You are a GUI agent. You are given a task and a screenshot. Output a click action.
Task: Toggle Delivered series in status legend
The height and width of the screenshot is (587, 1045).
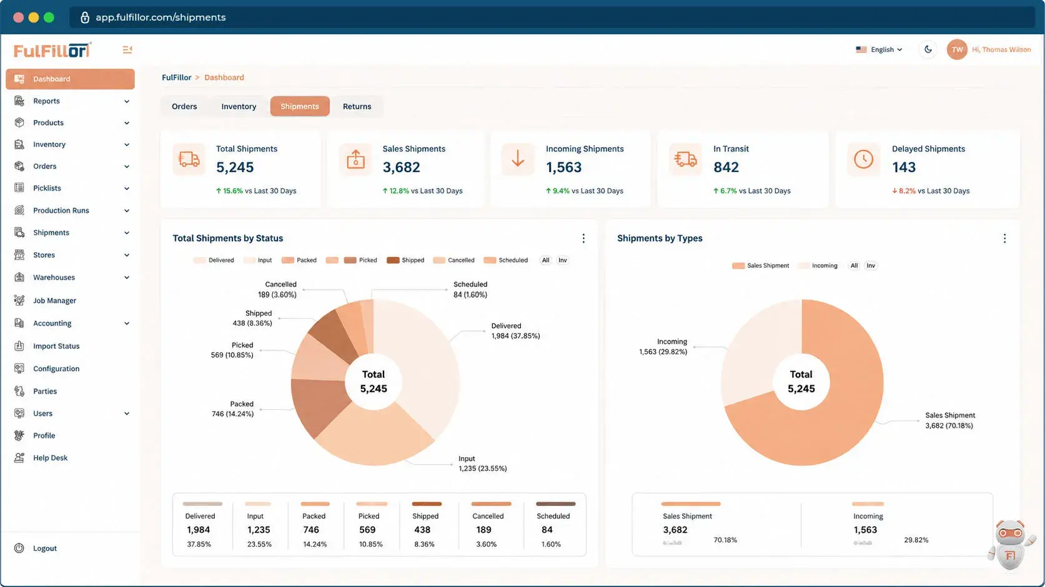click(x=214, y=260)
